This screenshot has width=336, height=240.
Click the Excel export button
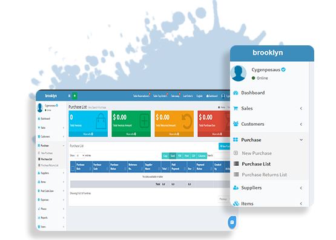click(173, 156)
